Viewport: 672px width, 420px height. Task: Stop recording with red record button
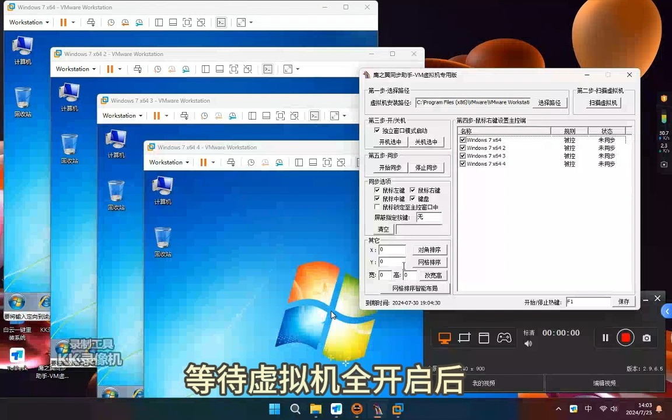[x=625, y=338]
